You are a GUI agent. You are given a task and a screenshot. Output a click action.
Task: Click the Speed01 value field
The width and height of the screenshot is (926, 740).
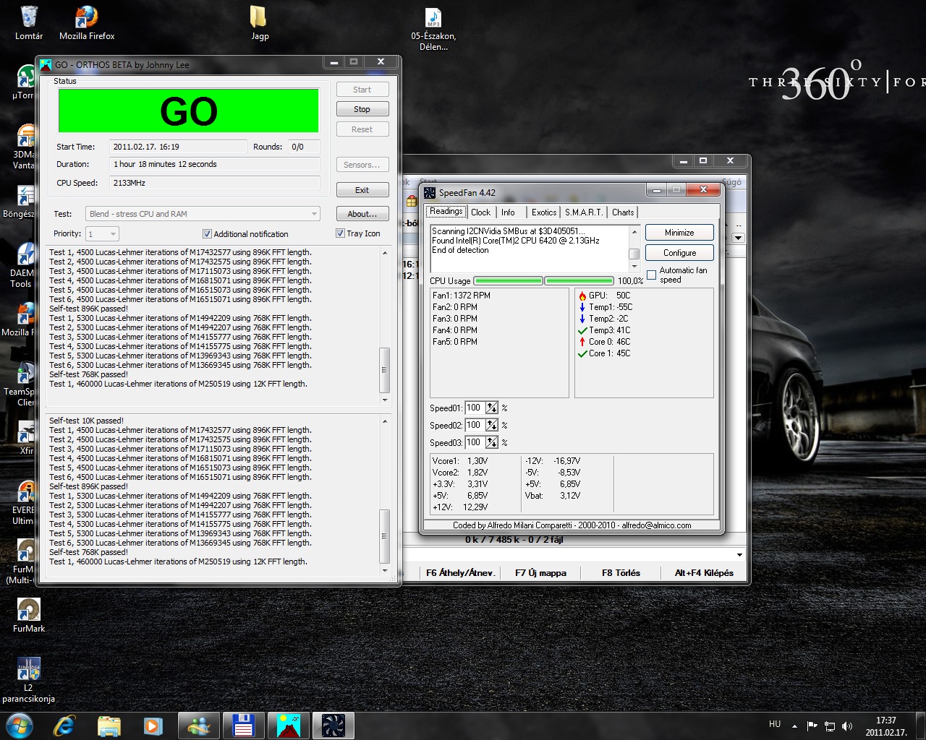coord(475,408)
